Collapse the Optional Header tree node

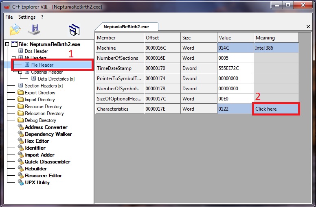point(20,72)
